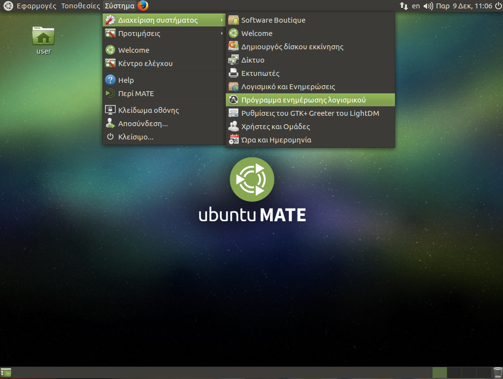Open the network connection indicator icon
This screenshot has height=379, width=503.
coord(403,6)
